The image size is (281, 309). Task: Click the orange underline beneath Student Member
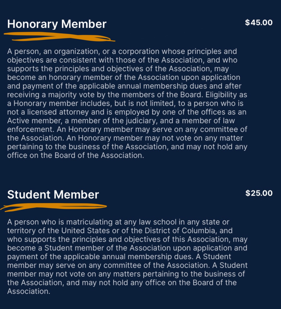54,206
